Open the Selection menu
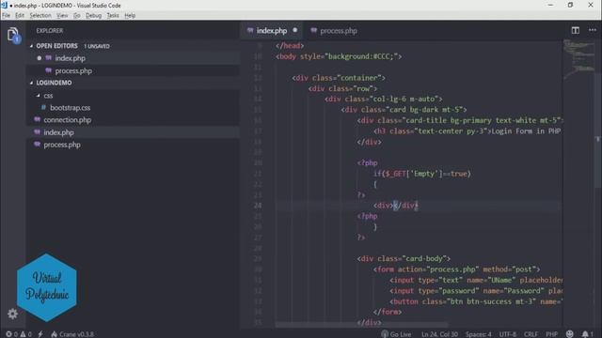602x338 pixels. click(40, 15)
